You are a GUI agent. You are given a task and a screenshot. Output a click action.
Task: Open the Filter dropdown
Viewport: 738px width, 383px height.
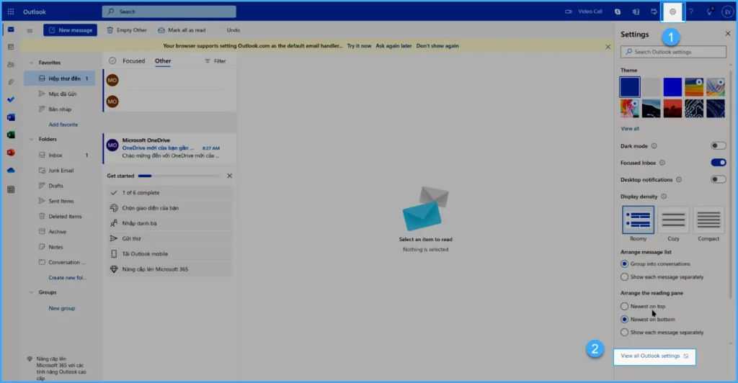pos(215,61)
